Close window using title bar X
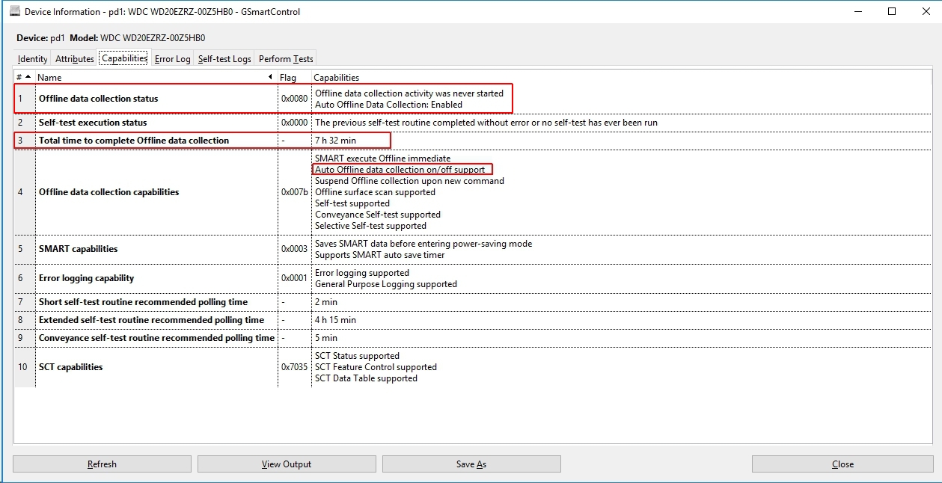The image size is (942, 483). [925, 11]
